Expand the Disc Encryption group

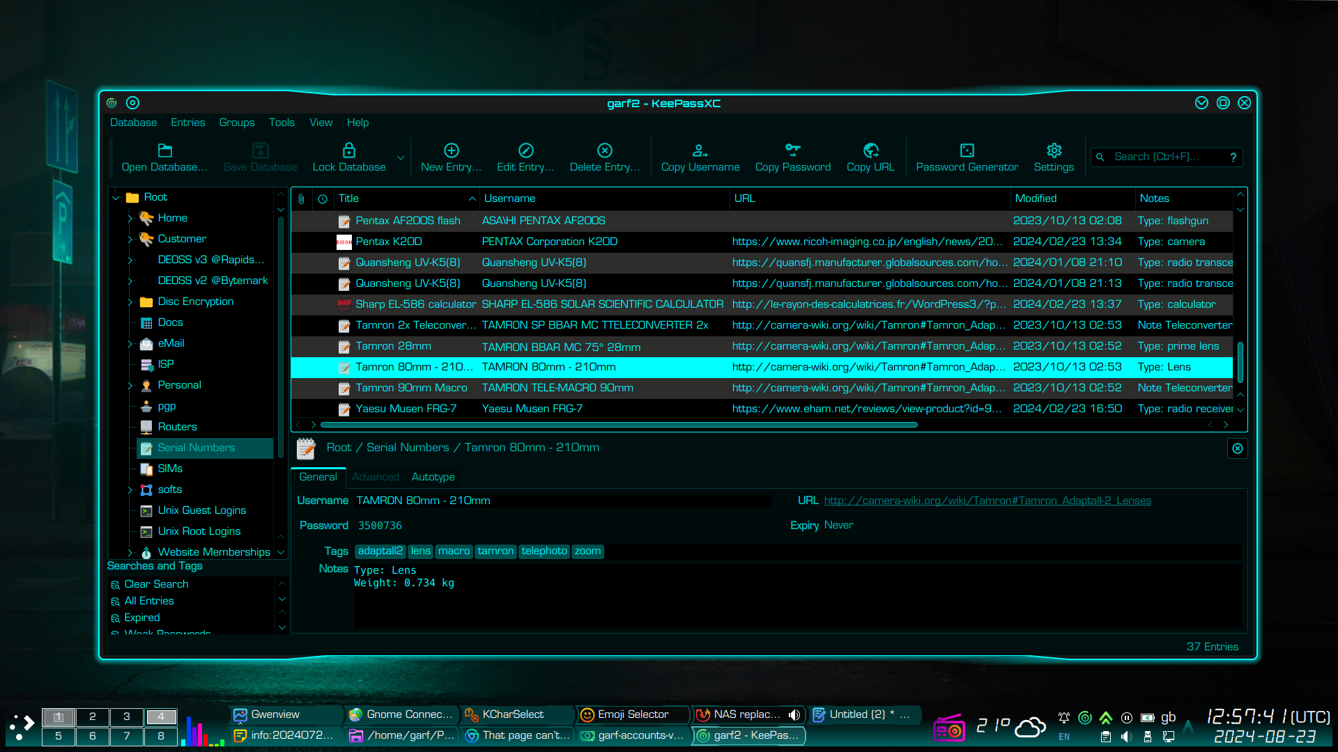(130, 302)
